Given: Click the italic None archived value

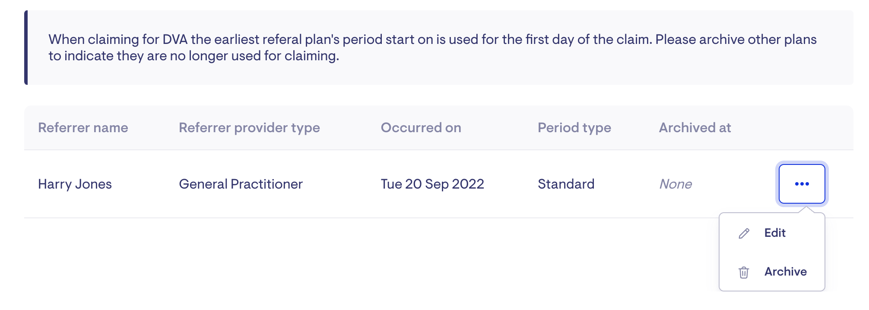Looking at the screenshot, I should click(676, 184).
